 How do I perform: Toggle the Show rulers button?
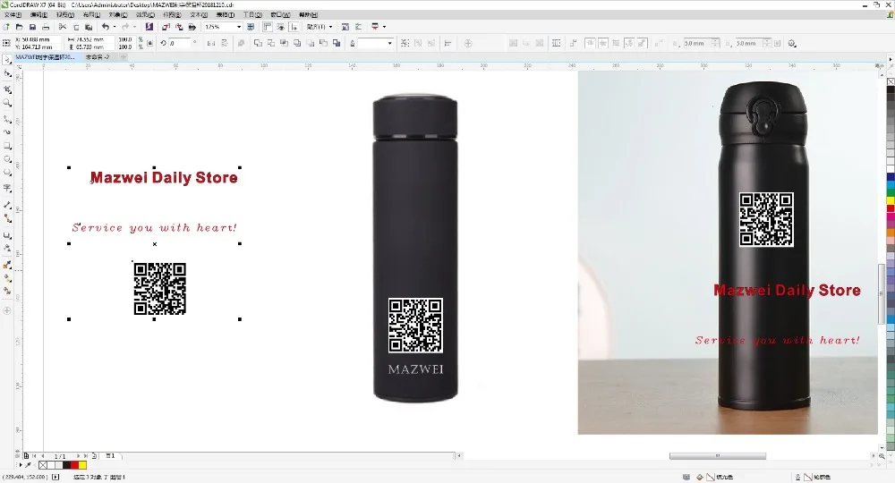[267, 27]
